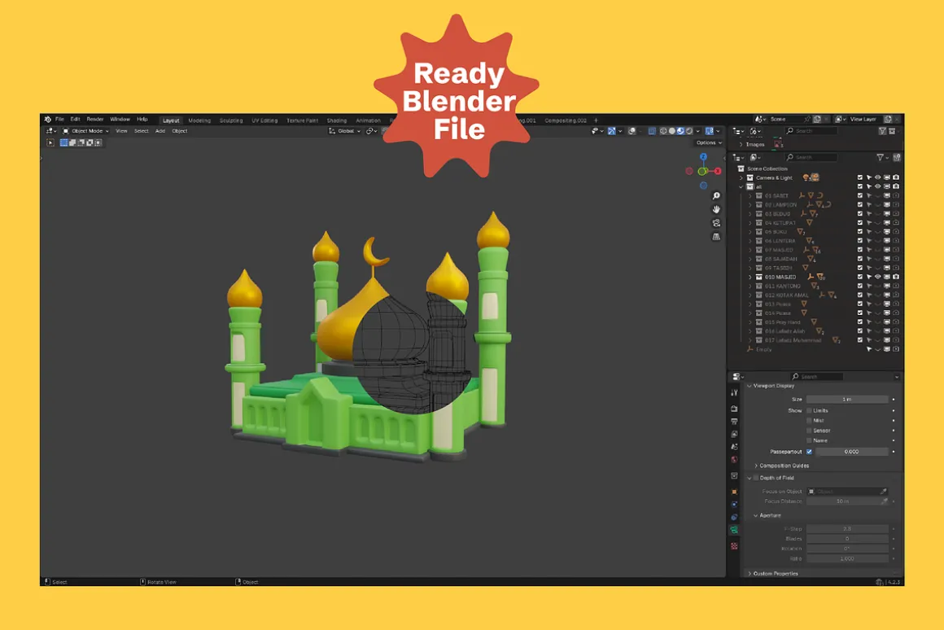Open the viewport editor type dropdown
The height and width of the screenshot is (630, 944).
coord(51,131)
